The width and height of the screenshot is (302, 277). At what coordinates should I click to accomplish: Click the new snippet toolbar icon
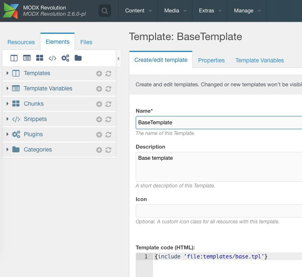tap(53, 58)
